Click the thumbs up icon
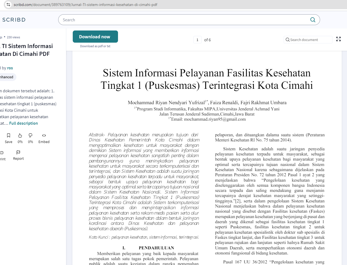This screenshot has height=265, width=347. (20, 135)
